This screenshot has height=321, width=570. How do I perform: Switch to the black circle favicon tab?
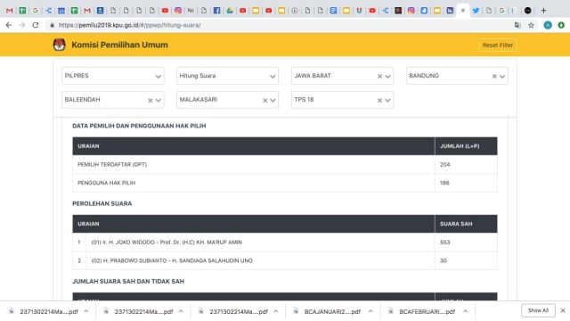(x=528, y=11)
